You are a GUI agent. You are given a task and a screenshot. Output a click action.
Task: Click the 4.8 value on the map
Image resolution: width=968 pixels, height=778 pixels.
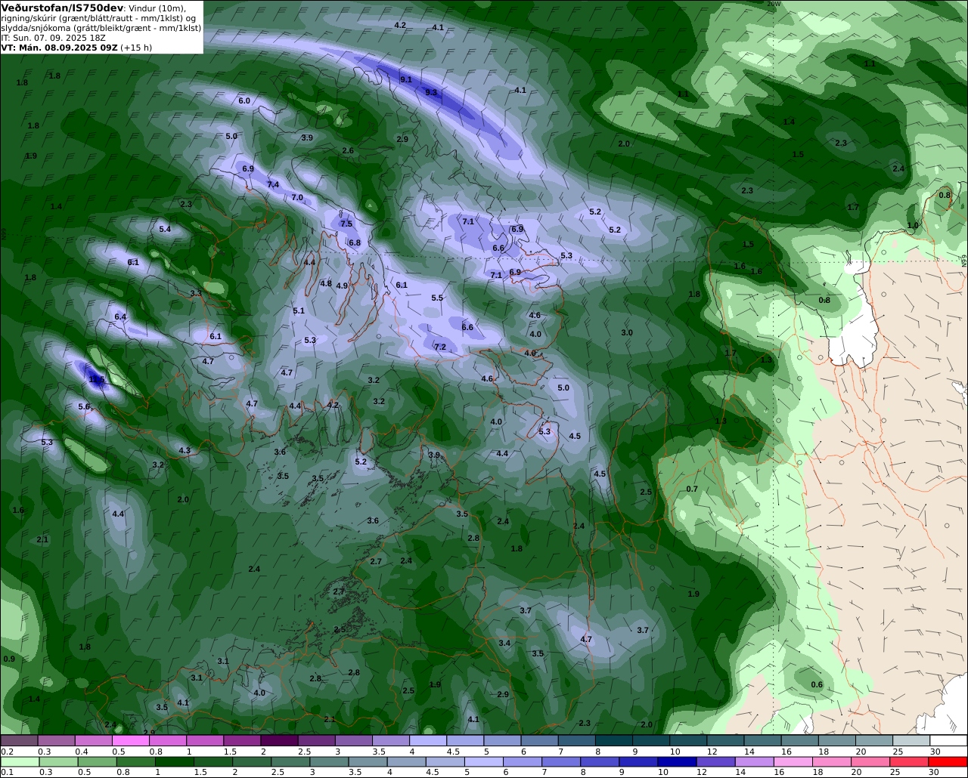326,283
